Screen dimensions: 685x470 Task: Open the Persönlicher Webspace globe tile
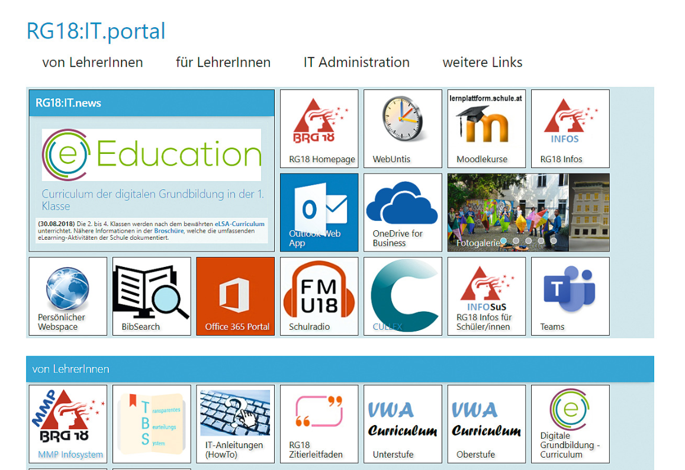tap(68, 296)
